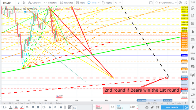The width and height of the screenshot is (196, 110).
Task: Toggle extended hours ext option
Action: click(x=162, y=103)
